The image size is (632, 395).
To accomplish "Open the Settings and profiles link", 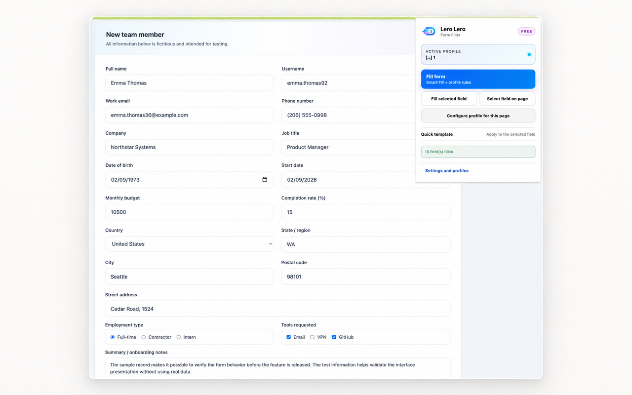I will [x=447, y=171].
